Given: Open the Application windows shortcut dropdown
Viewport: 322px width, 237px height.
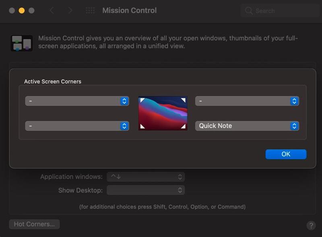Looking at the screenshot, I should coord(146,177).
